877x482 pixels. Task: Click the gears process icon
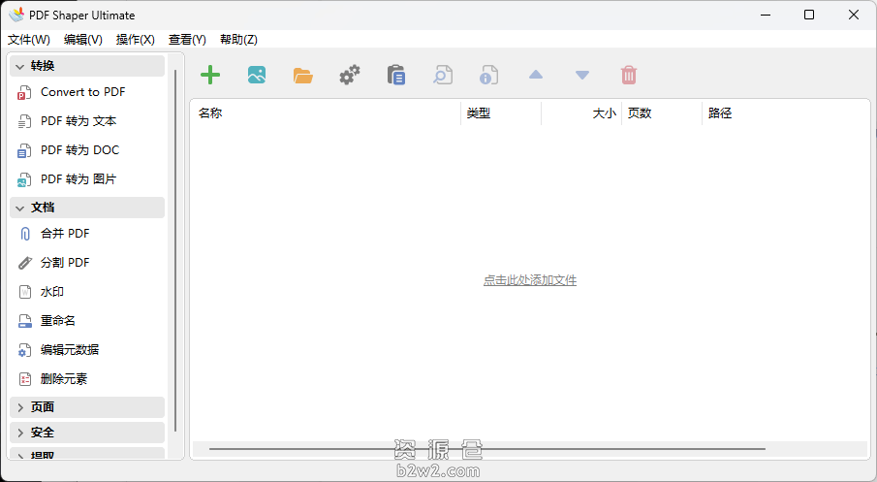tap(350, 75)
